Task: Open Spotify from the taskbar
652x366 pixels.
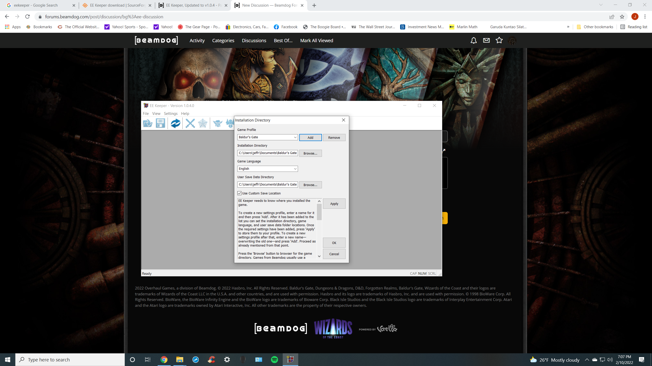Action: (x=274, y=360)
